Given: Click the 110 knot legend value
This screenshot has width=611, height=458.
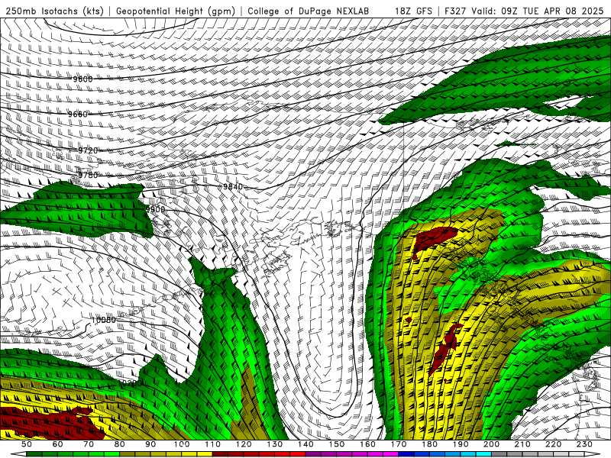Looking at the screenshot, I should pyautogui.click(x=212, y=444).
